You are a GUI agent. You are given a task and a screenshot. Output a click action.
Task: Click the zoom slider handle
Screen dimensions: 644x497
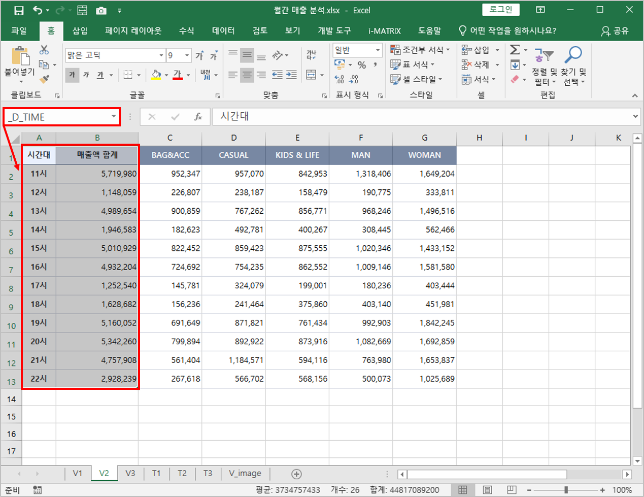[x=566, y=490]
